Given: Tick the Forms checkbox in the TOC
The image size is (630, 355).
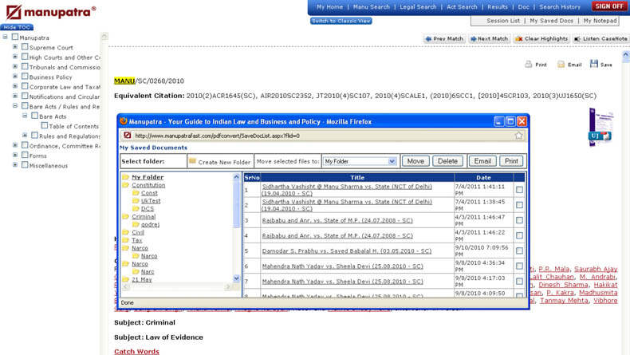Looking at the screenshot, I should tap(25, 156).
